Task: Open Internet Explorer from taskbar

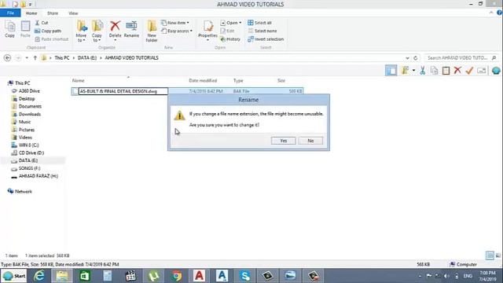Action: [39, 276]
